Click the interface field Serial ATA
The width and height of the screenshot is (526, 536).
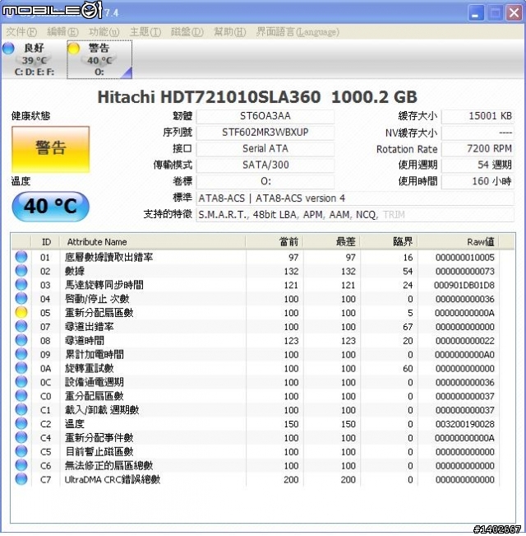tap(265, 149)
